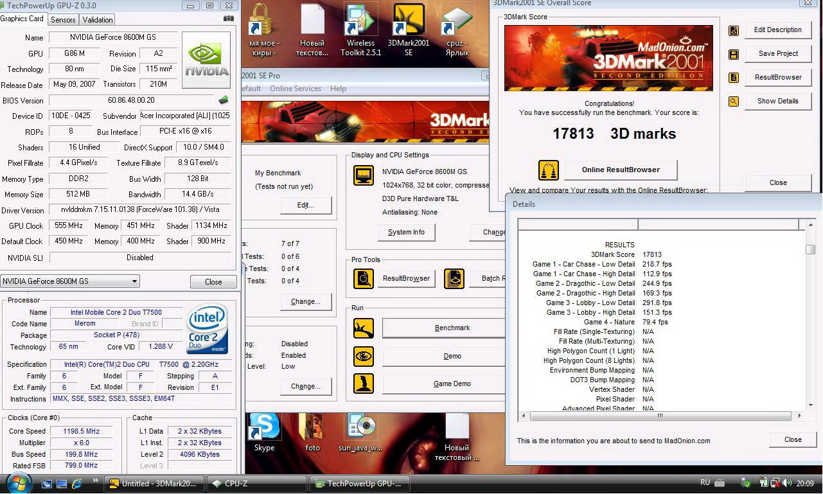The width and height of the screenshot is (823, 494).
Task: Click the Show Details button
Action: click(777, 101)
